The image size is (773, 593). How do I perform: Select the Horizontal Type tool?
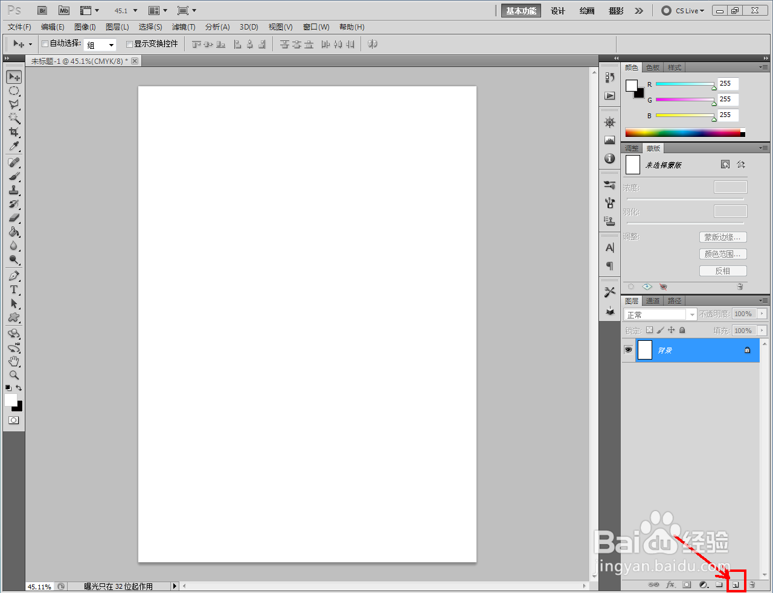[x=14, y=290]
